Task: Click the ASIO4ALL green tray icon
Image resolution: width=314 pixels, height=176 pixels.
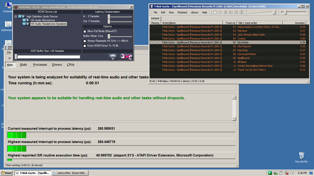Action: (x=270, y=173)
